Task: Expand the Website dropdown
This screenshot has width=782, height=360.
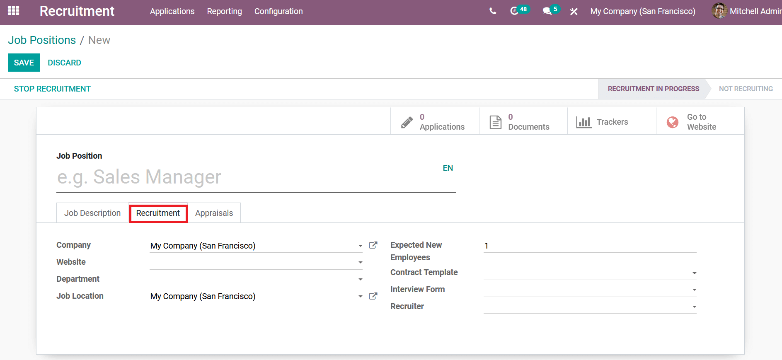Action: (x=360, y=262)
